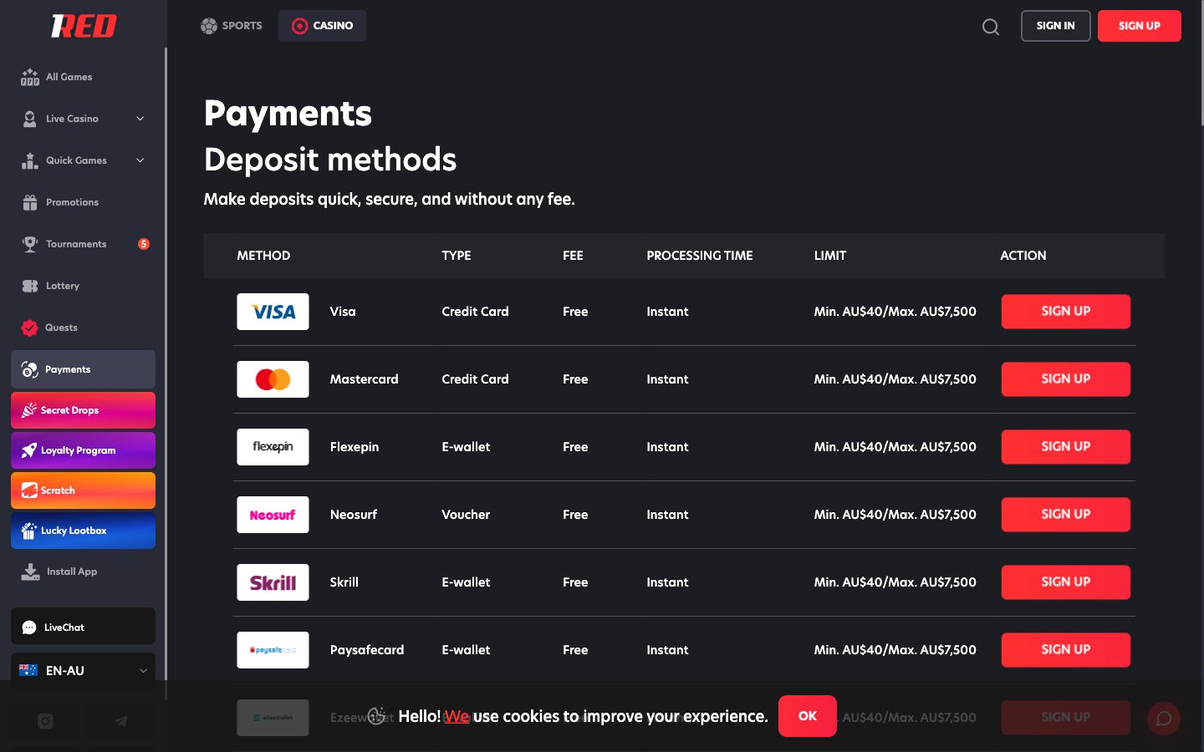Click the 'Neosurf' method name
The image size is (1204, 752).
coord(354,515)
